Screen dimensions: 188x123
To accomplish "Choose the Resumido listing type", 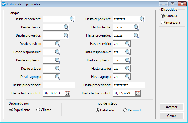I will [125, 110].
